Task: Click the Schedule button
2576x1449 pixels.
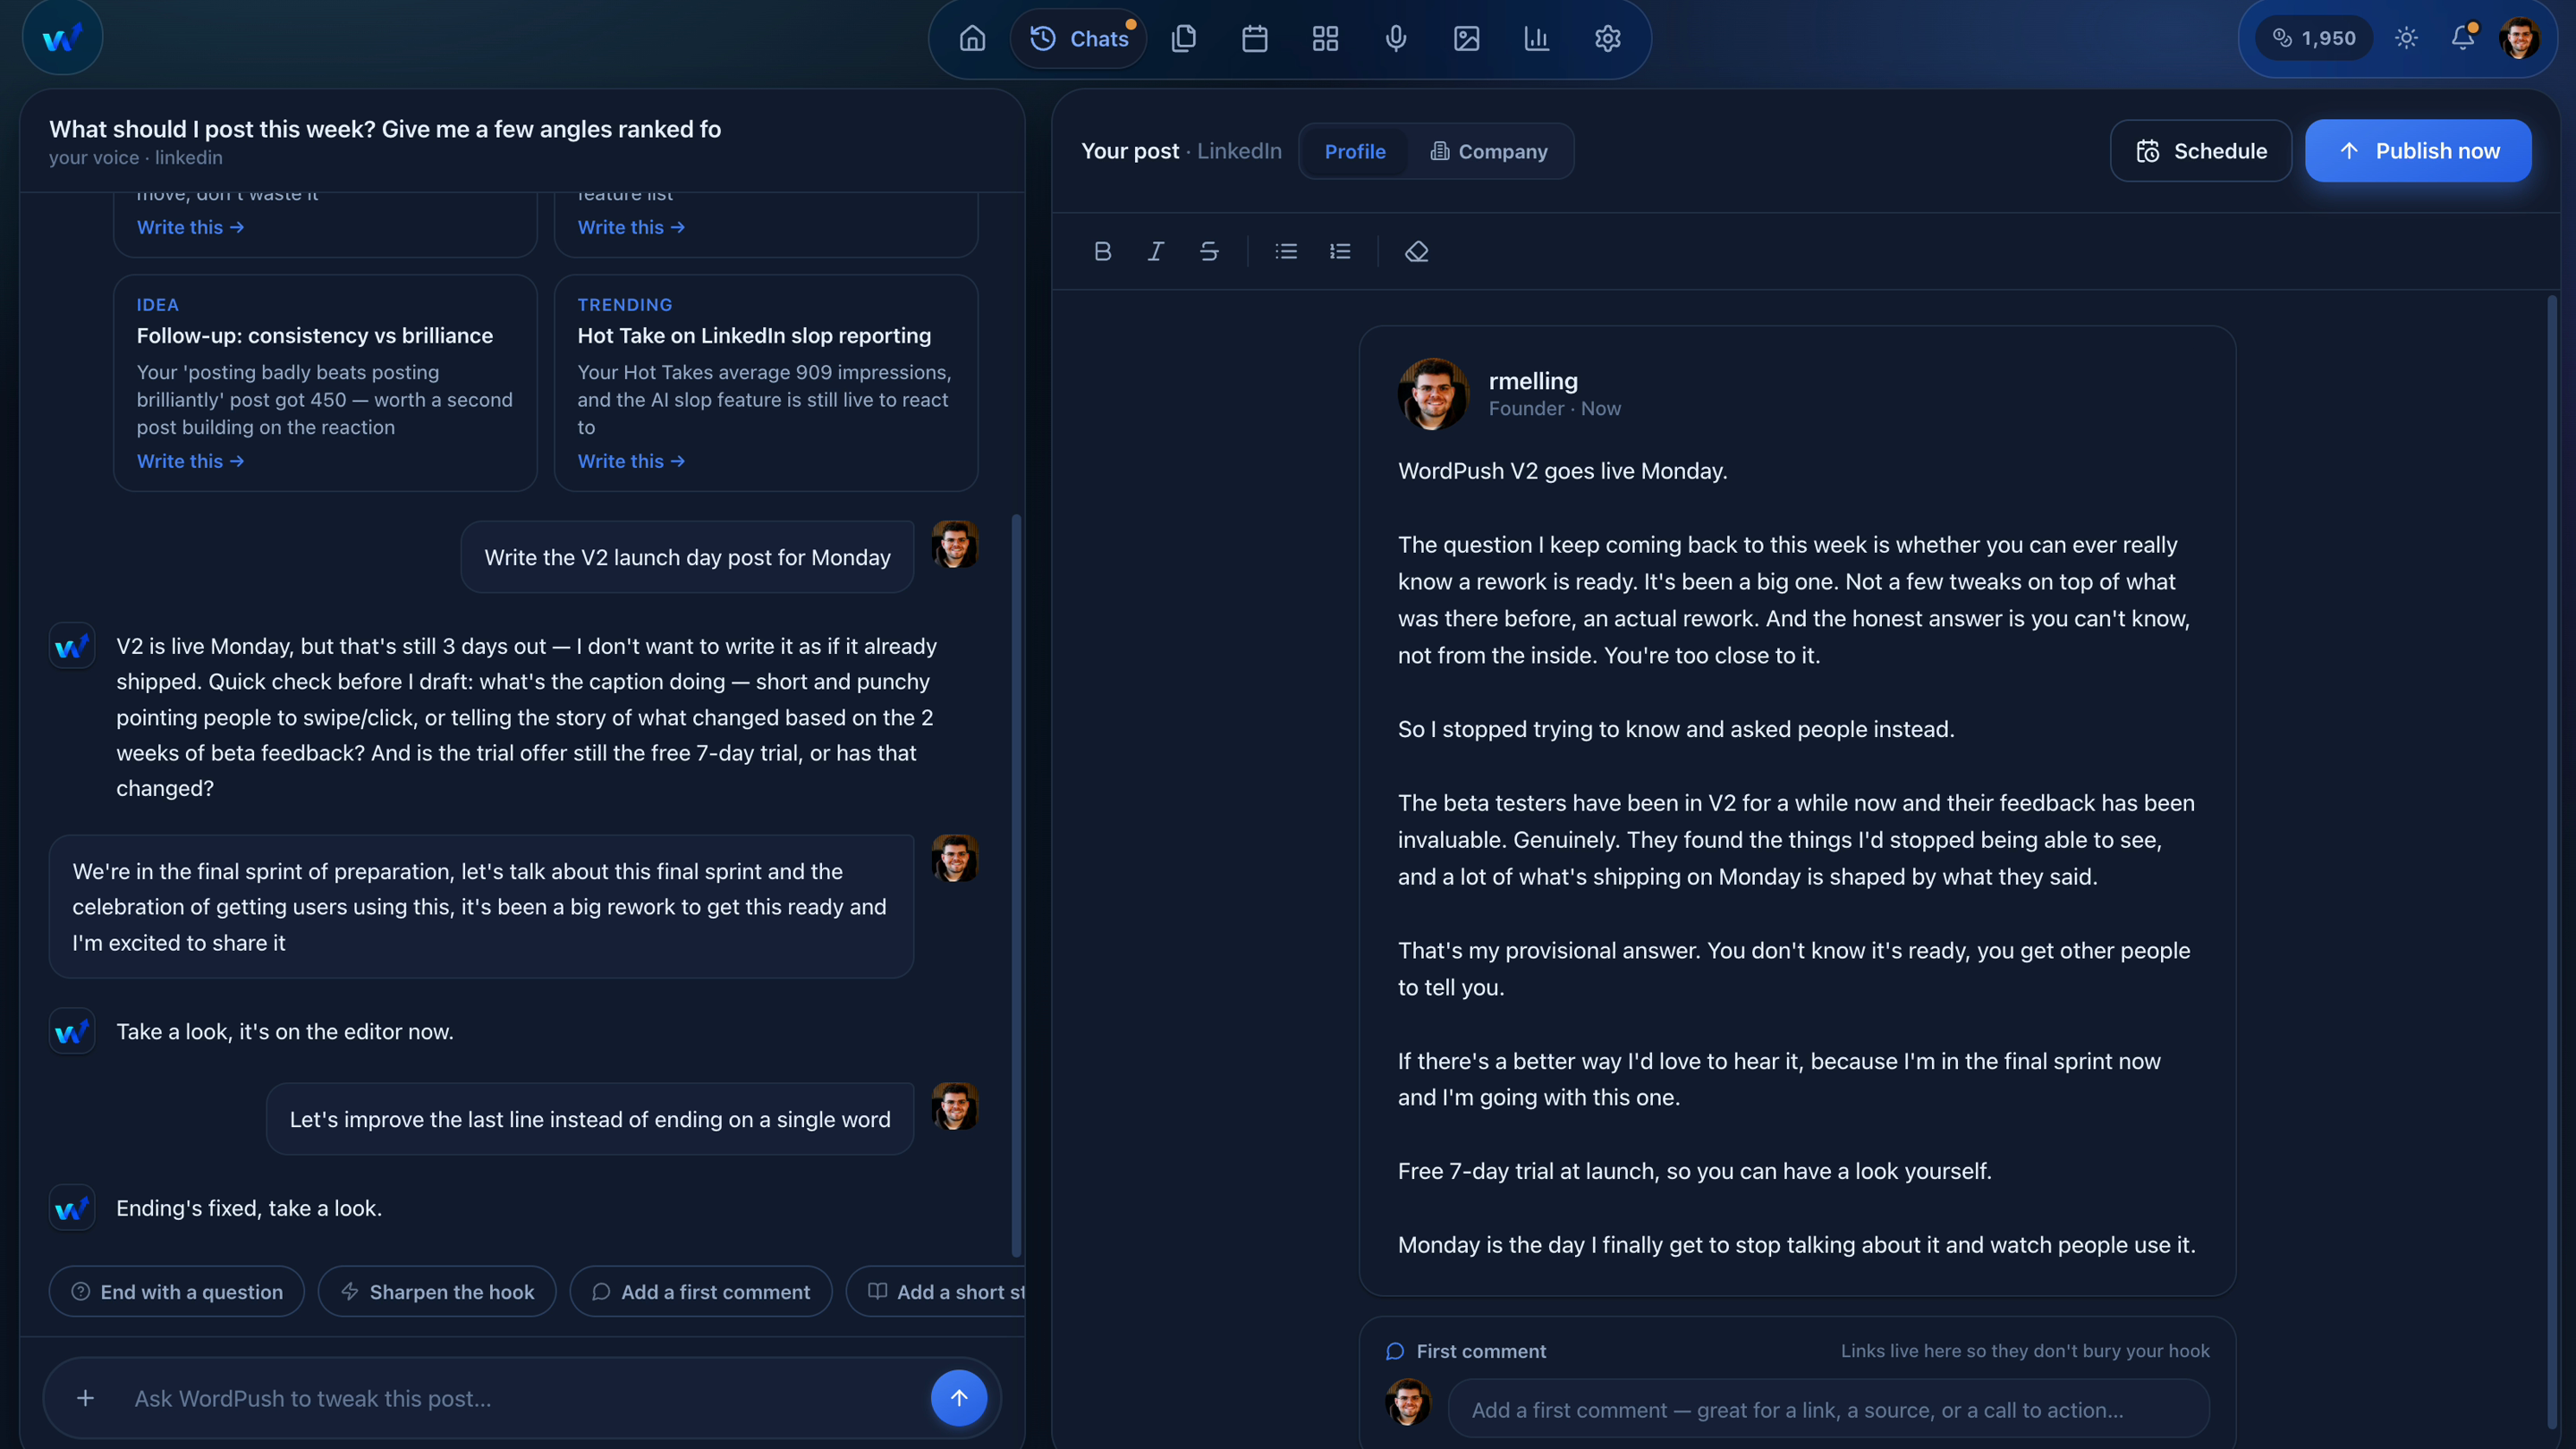Action: click(2201, 151)
